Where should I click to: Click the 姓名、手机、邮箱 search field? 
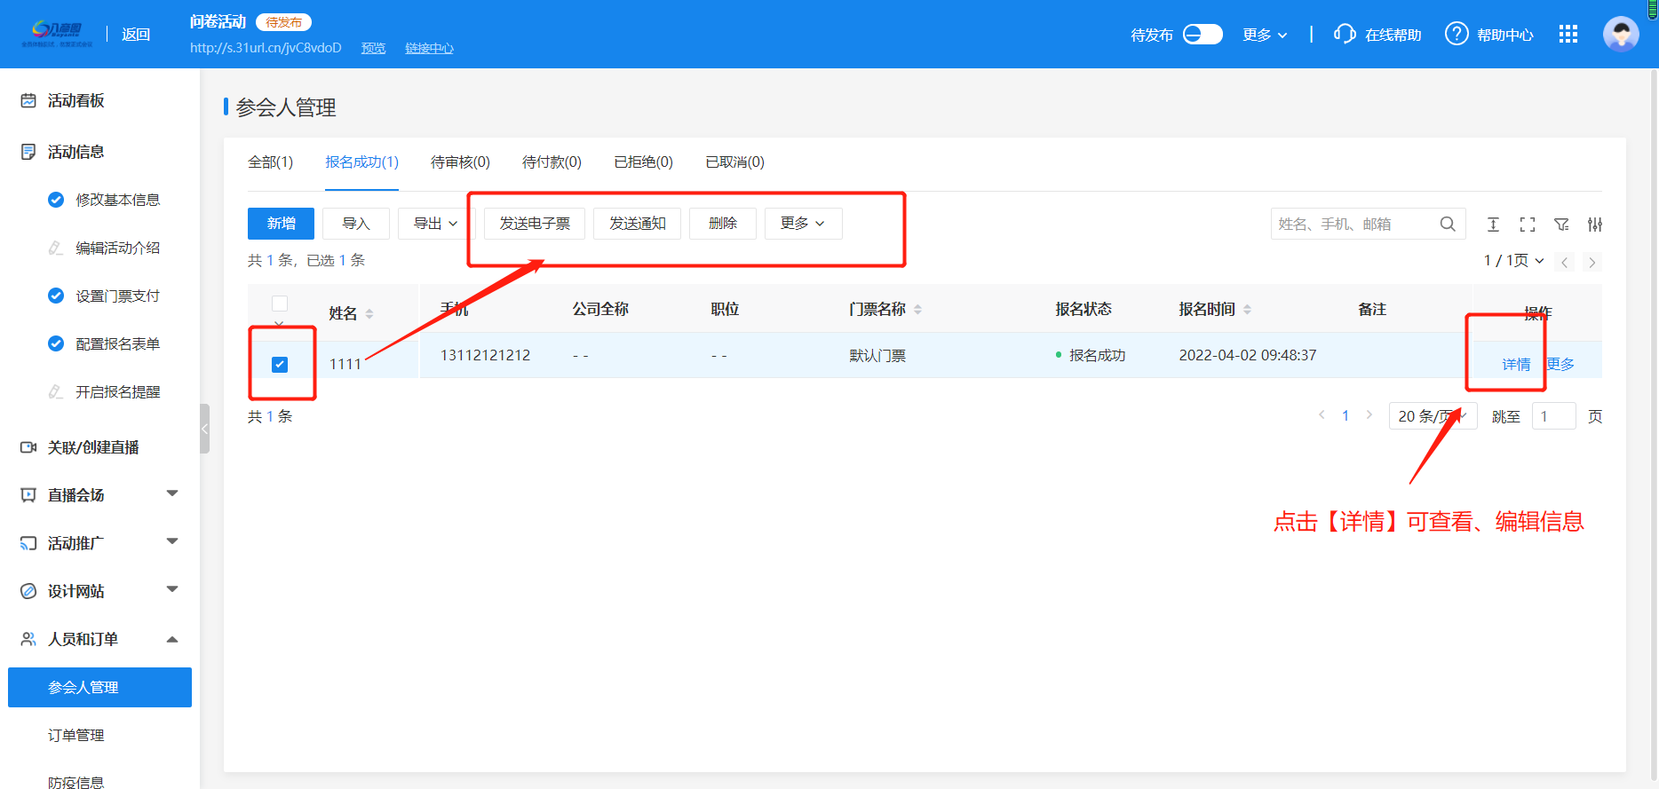(1354, 225)
